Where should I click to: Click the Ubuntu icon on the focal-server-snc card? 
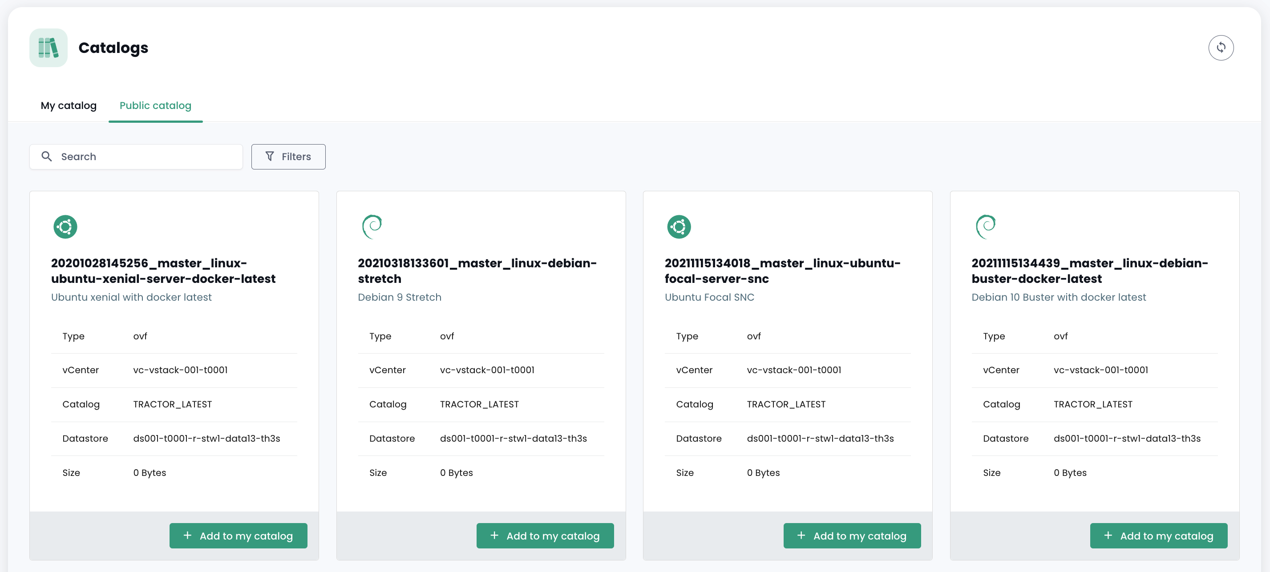(x=679, y=227)
